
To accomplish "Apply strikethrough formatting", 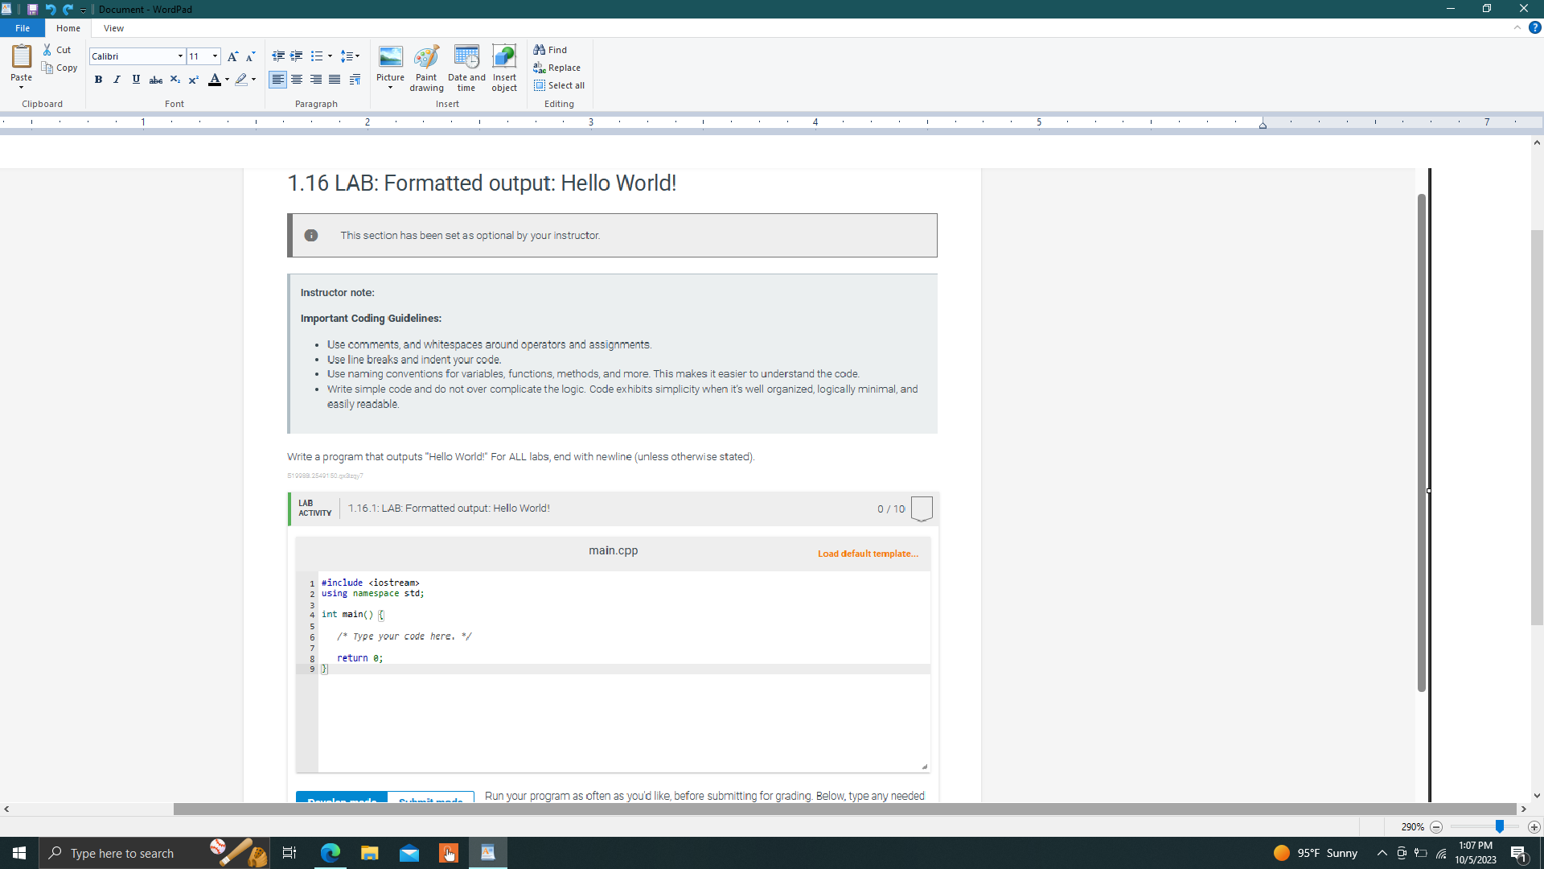I will (x=155, y=80).
